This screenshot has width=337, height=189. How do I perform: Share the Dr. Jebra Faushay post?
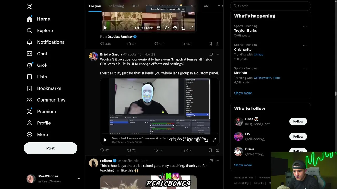pos(217,44)
